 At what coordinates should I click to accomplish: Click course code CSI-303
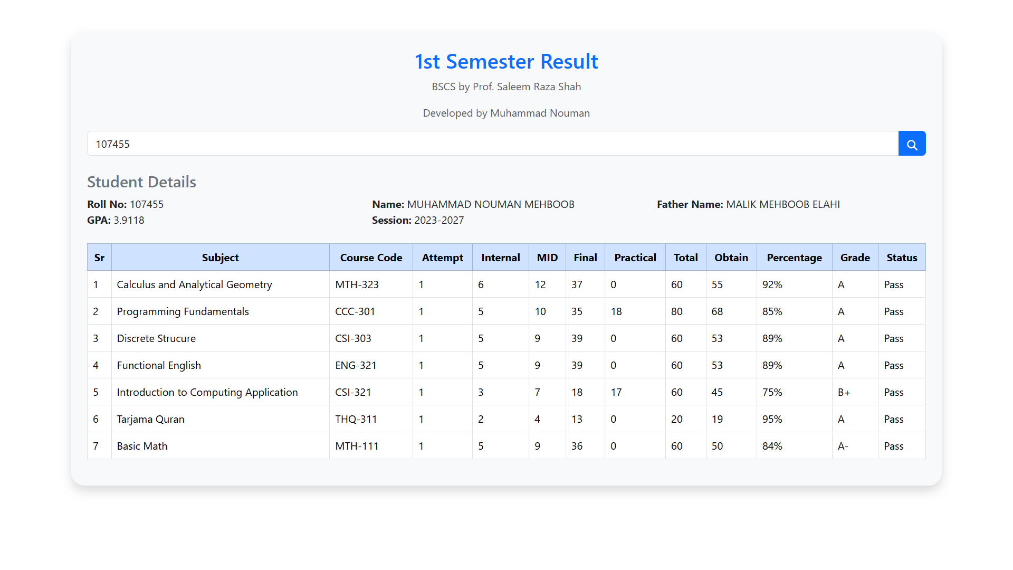click(353, 338)
